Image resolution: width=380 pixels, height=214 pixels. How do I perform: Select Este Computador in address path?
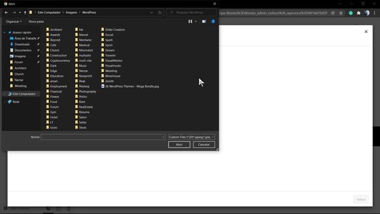coord(49,12)
